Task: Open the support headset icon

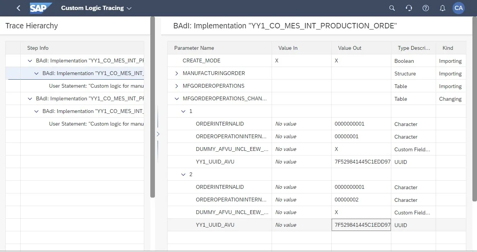Action: [409, 8]
